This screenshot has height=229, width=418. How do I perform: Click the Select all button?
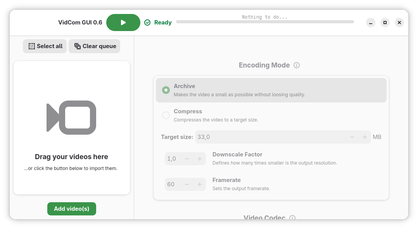pyautogui.click(x=45, y=46)
